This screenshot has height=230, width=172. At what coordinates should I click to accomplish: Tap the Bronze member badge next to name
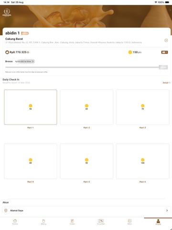pos(25,33)
